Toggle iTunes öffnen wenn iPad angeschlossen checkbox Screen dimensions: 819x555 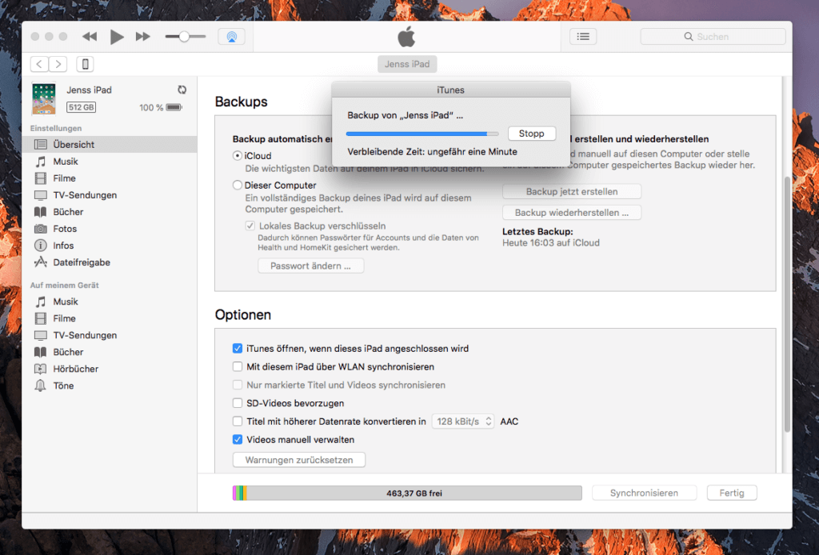(238, 348)
